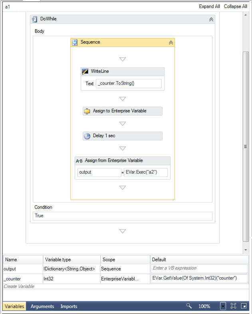
Task: Open the zoom percentage dropdown arrow
Action: [223, 306]
